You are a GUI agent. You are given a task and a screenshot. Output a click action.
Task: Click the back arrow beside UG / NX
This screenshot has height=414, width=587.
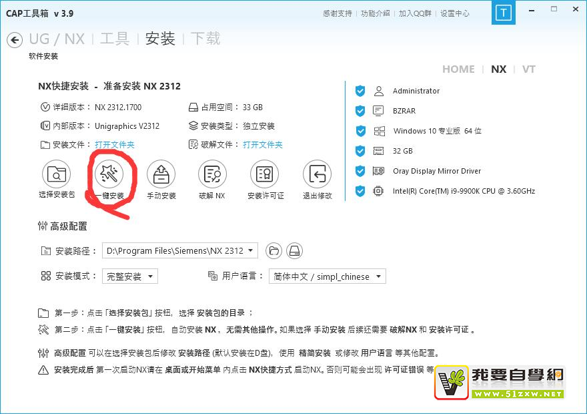pos(15,41)
